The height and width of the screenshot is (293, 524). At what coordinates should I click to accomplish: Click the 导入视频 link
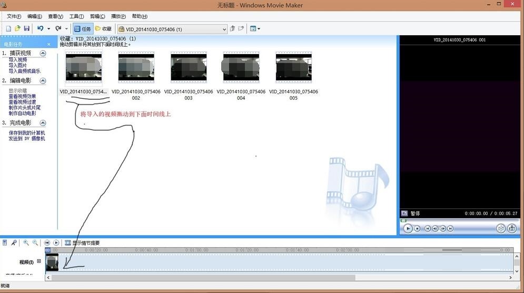(18, 60)
